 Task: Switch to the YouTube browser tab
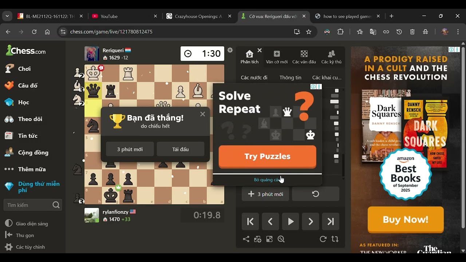[x=124, y=16]
